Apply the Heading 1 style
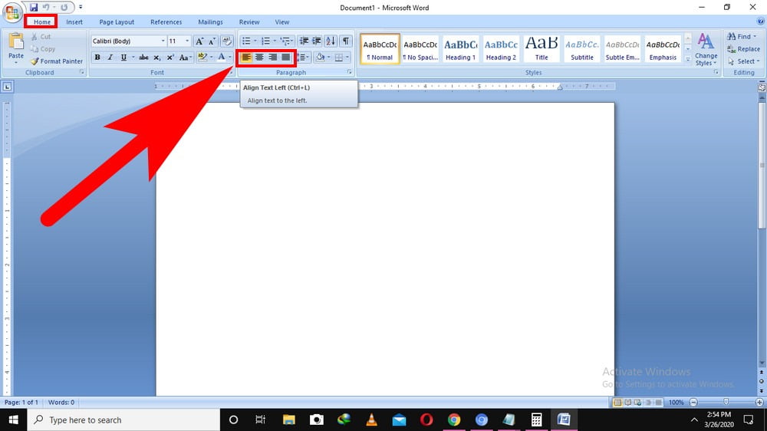Viewport: 767px width, 431px height. 460,49
